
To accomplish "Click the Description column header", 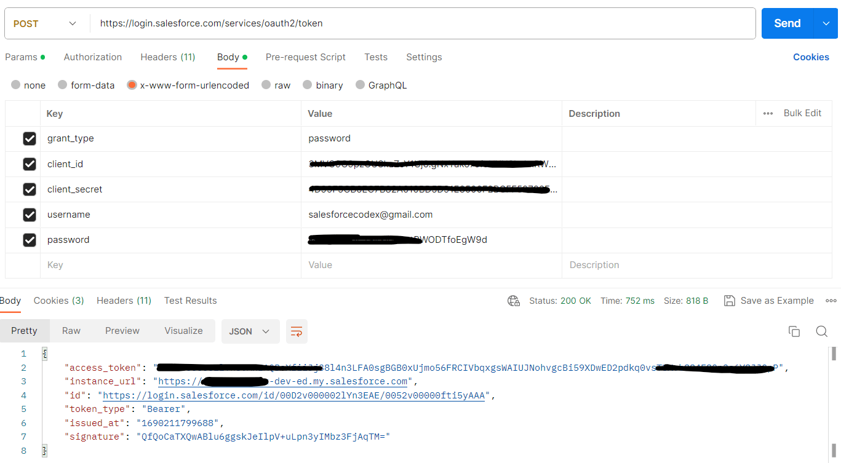I will click(594, 114).
